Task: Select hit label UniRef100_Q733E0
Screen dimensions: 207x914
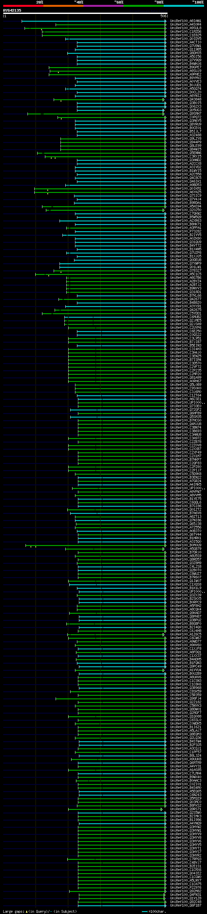Action: tap(185, 406)
